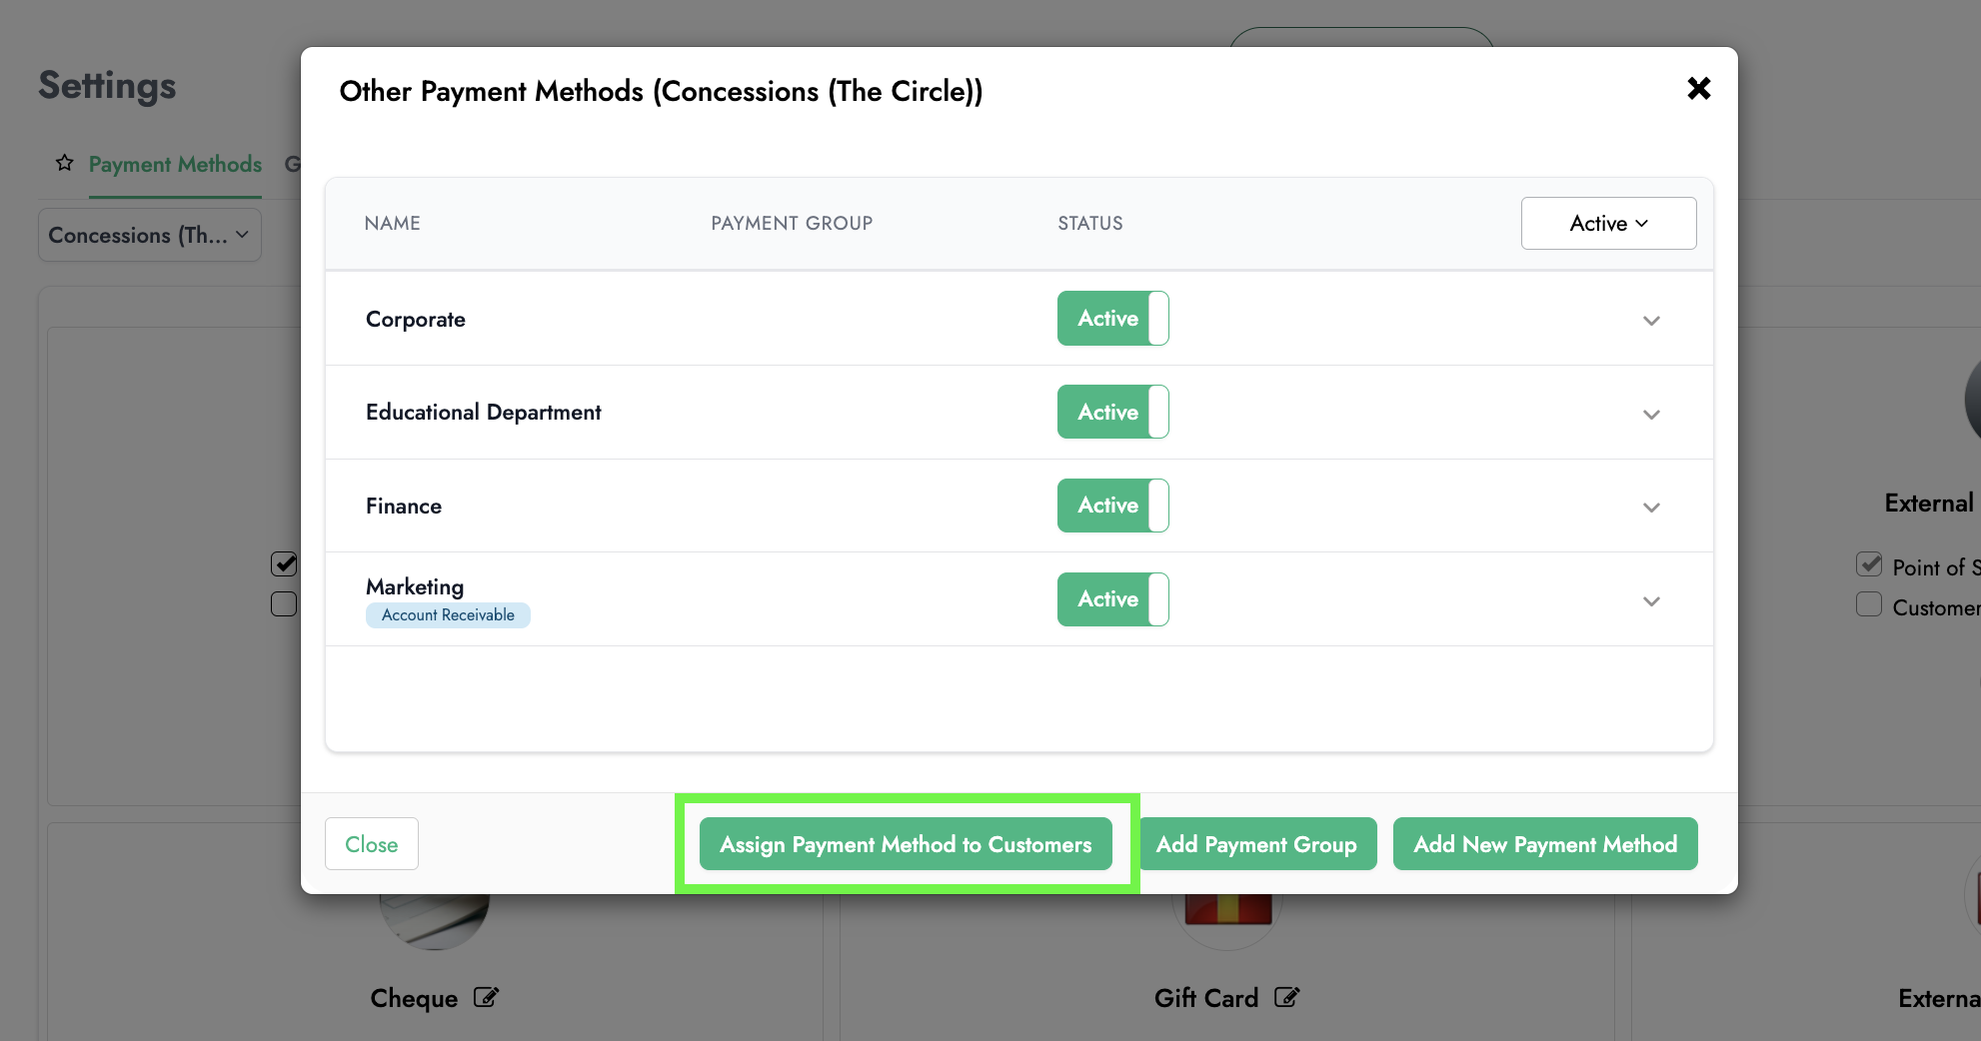Click the edit icon next to Gift Card

pyautogui.click(x=1286, y=997)
